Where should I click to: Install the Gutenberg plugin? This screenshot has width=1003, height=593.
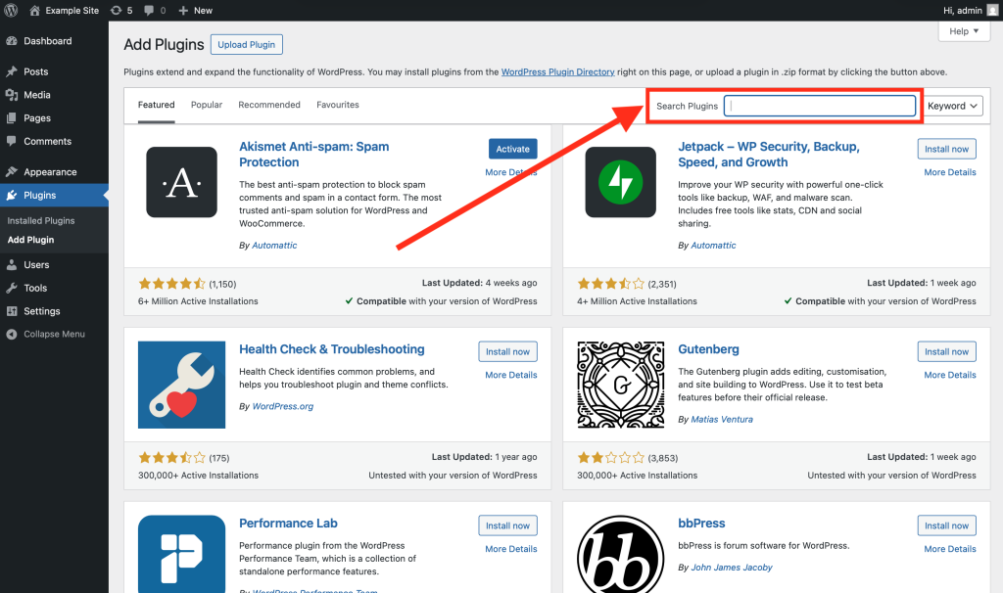click(946, 351)
